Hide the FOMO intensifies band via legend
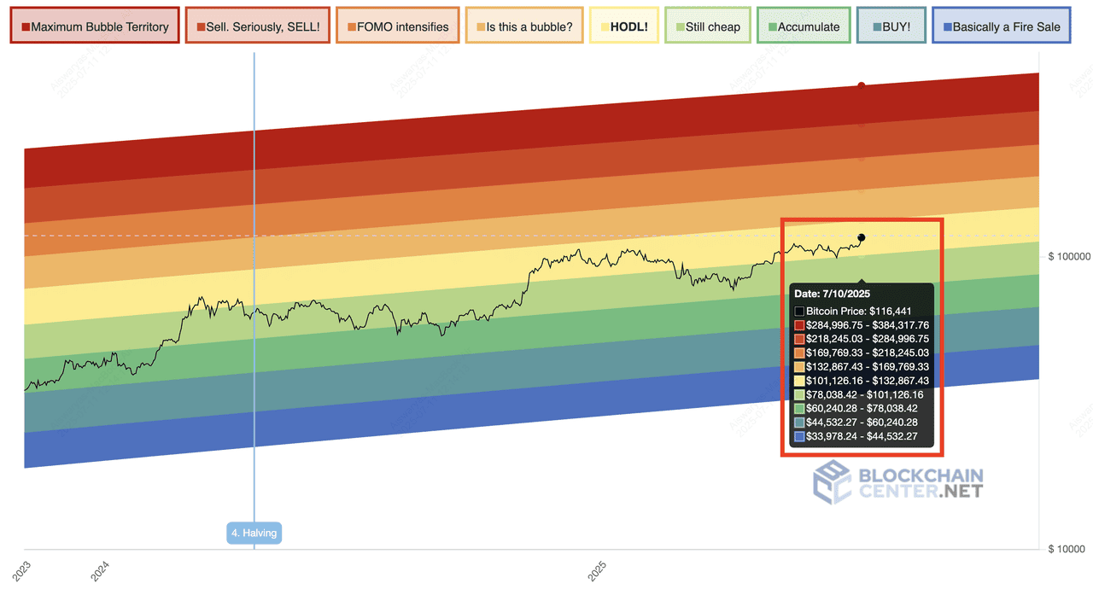 click(397, 26)
